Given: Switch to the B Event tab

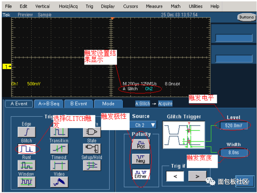Looking at the screenshot, I should (x=79, y=104).
